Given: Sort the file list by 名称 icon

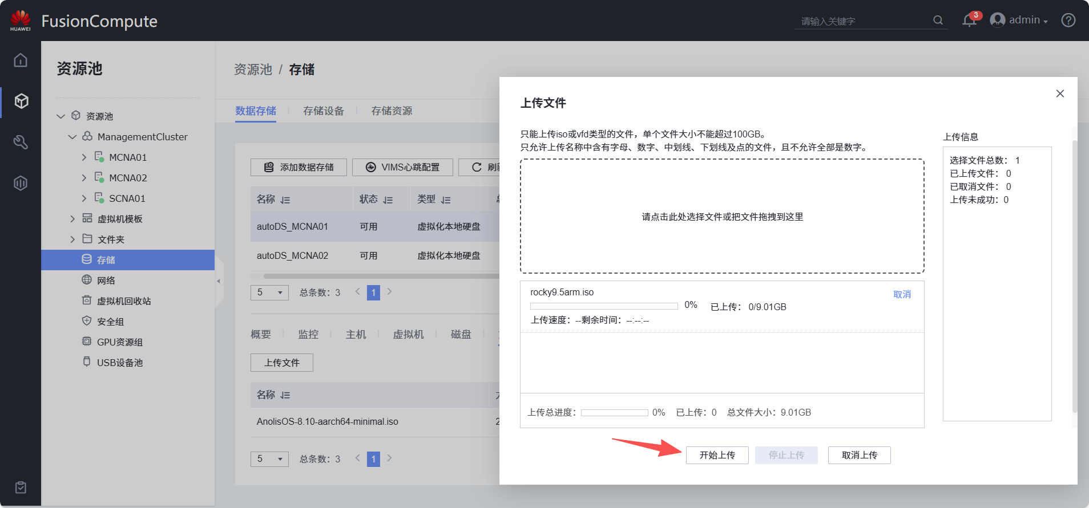Looking at the screenshot, I should tap(285, 395).
